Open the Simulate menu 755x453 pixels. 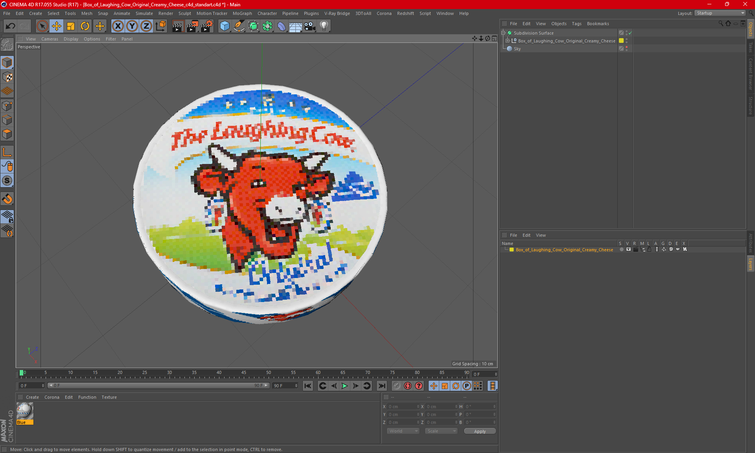144,13
